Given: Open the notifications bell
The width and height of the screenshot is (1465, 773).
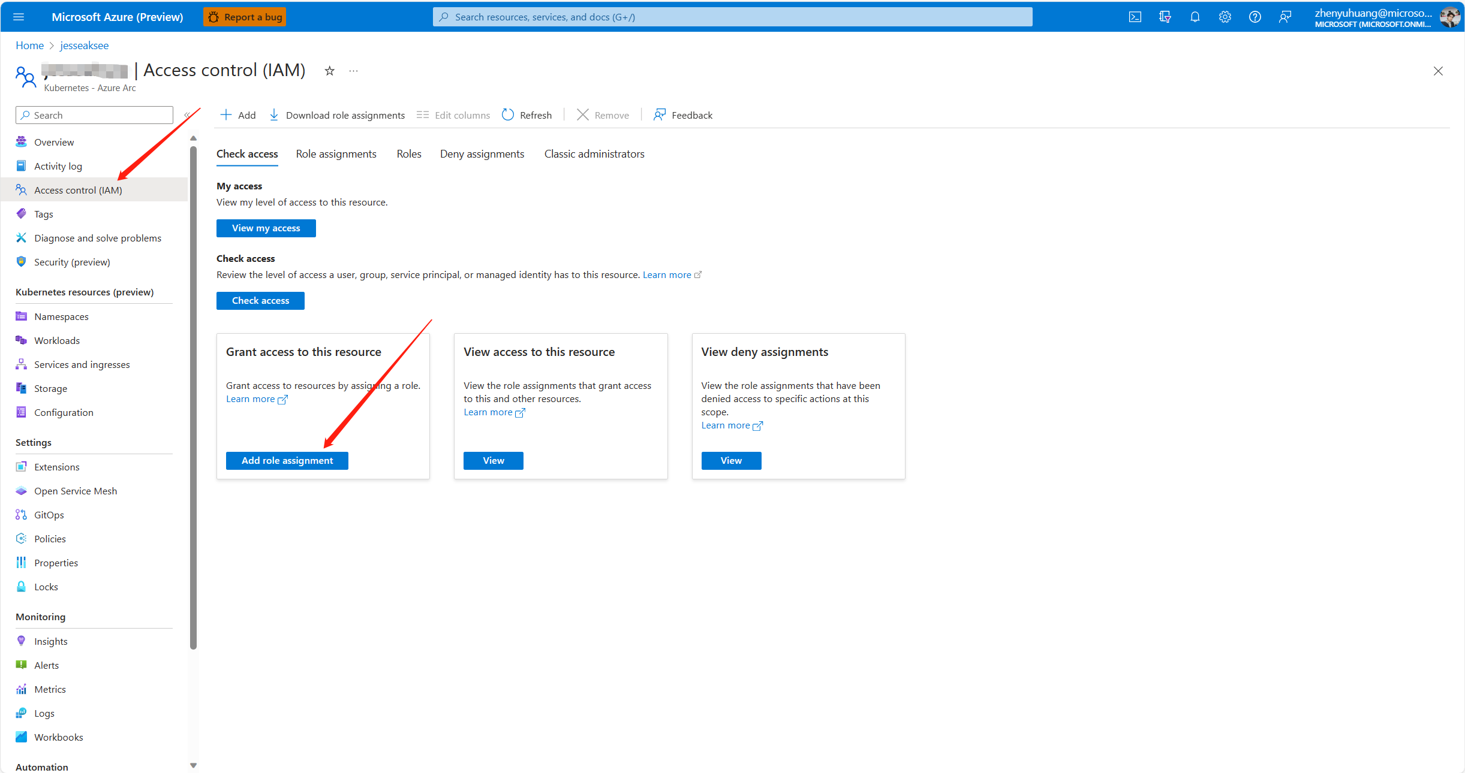Looking at the screenshot, I should 1195,17.
